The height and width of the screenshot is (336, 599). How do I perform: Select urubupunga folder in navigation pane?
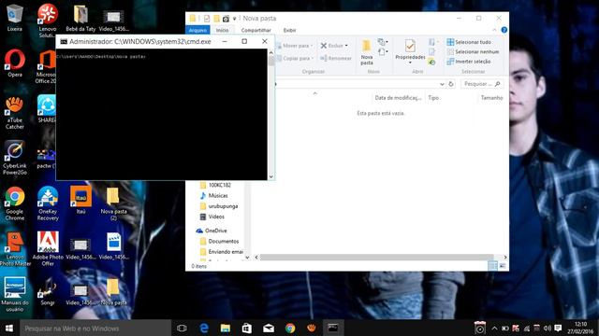(x=218, y=206)
